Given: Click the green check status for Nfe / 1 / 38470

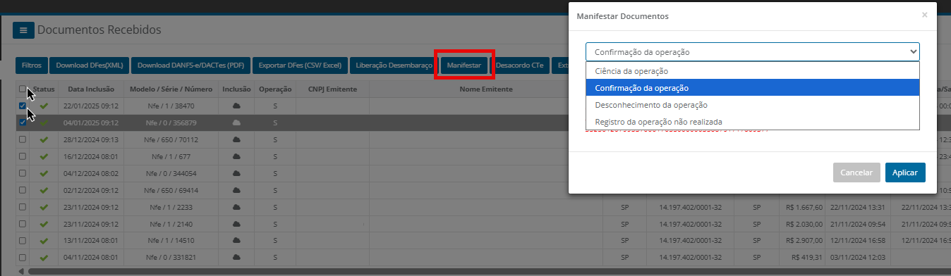Looking at the screenshot, I should 44,106.
